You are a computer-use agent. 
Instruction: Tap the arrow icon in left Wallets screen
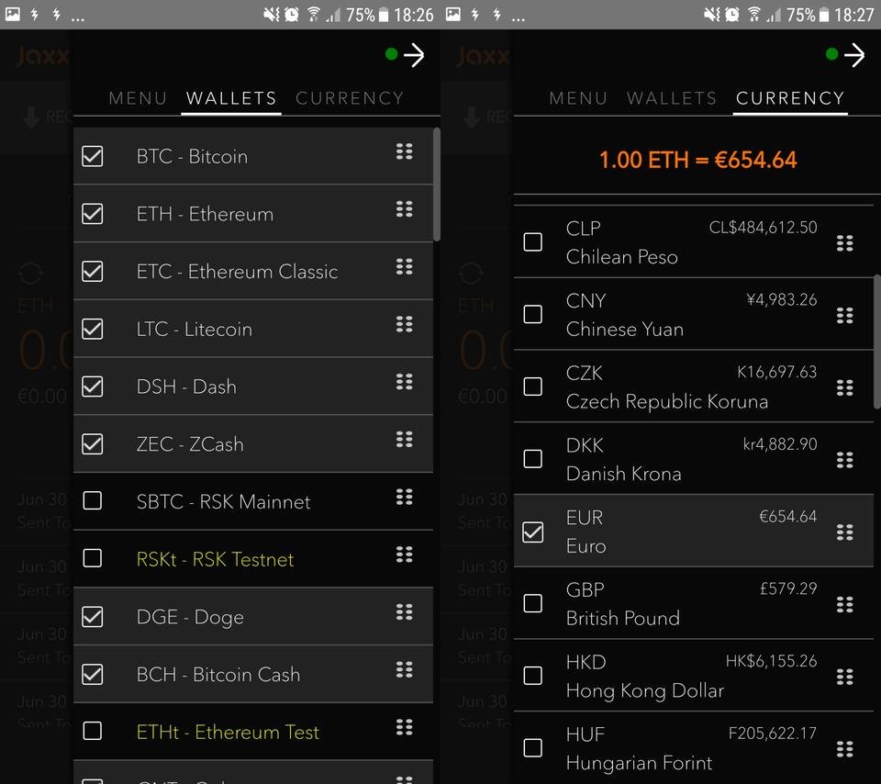[414, 55]
